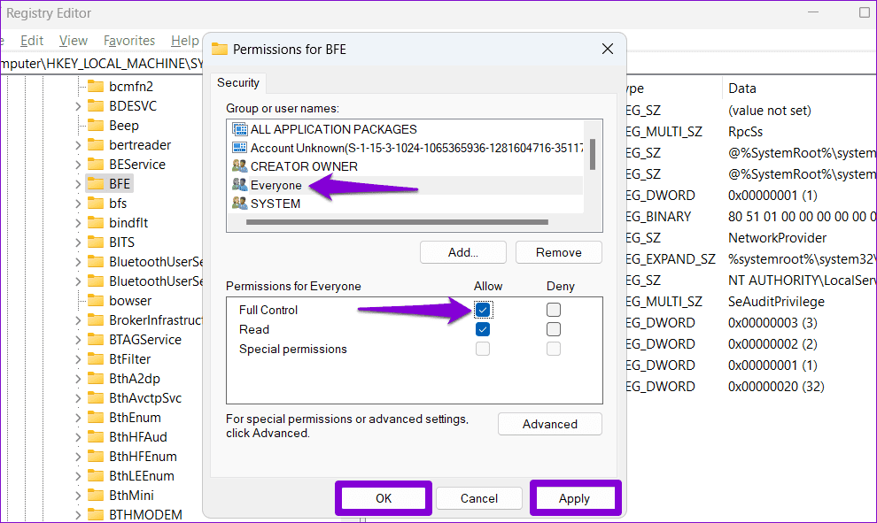Select the ALL APPLICATION PACKAGES group icon
Viewport: 877px width, 523px height.
tap(239, 129)
